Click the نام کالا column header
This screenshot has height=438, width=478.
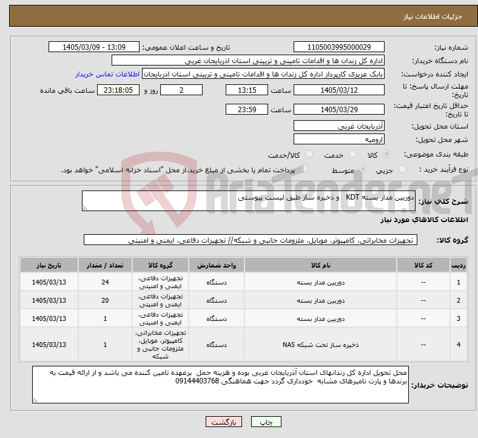pyautogui.click(x=320, y=265)
